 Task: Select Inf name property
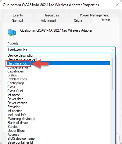point(59,95)
